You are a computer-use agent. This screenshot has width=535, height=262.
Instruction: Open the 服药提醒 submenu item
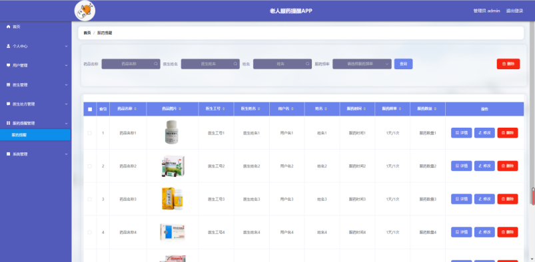pyautogui.click(x=35, y=134)
